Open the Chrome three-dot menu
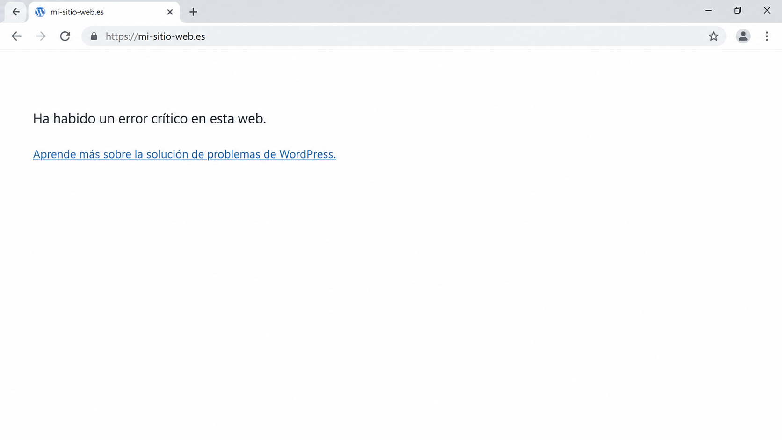Viewport: 782px width, 440px height. 767,36
